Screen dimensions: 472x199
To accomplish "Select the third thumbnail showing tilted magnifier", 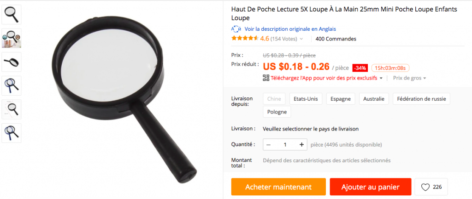I will coord(12,62).
